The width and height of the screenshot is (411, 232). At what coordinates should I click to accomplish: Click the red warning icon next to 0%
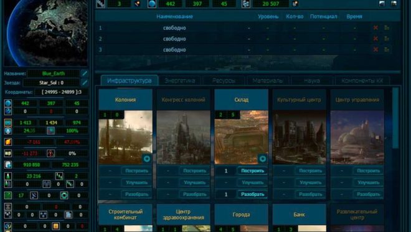[x=50, y=153]
